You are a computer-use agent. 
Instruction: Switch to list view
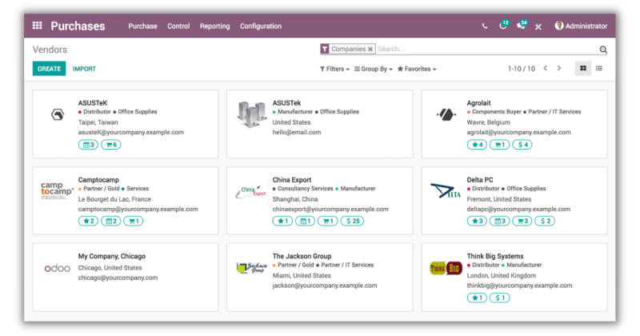(598, 69)
